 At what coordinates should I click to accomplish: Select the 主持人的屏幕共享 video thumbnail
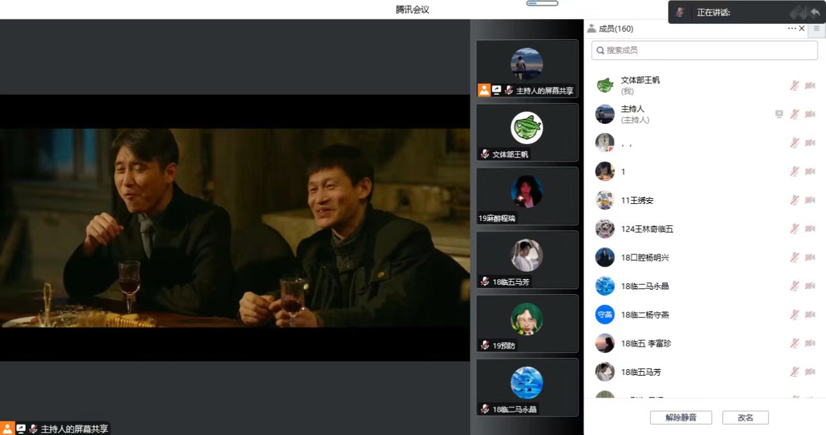(x=527, y=68)
